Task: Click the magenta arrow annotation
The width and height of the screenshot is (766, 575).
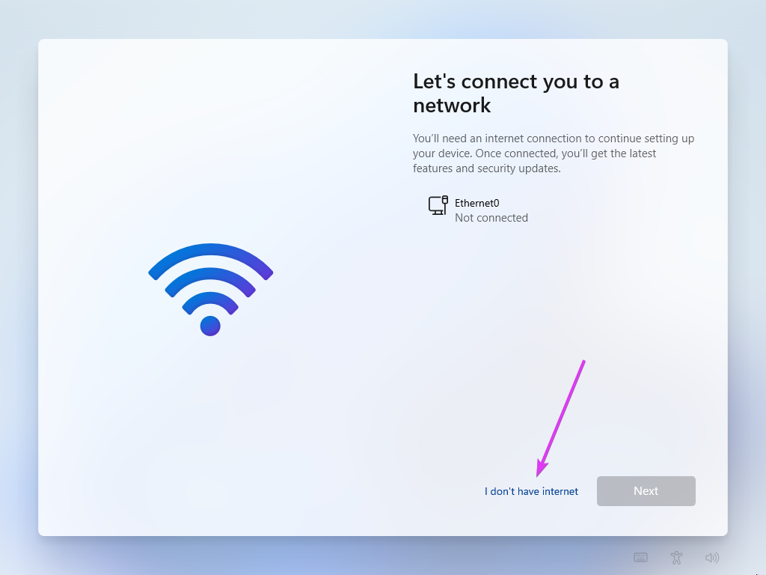Action: (x=561, y=419)
